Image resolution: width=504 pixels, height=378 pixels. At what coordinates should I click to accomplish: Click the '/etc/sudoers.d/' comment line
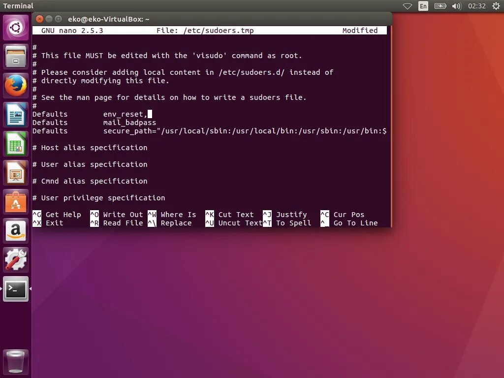[x=183, y=72]
